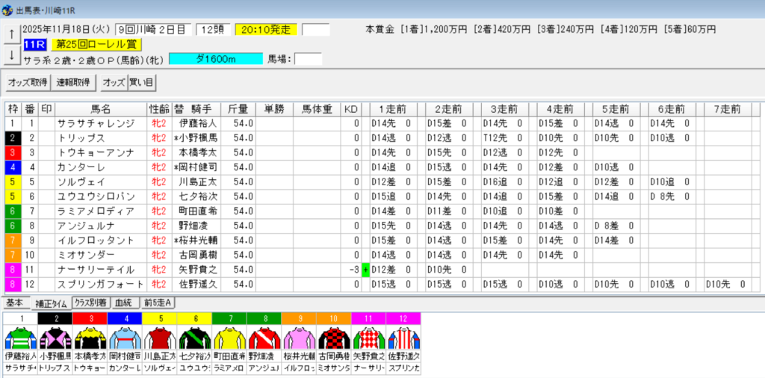This screenshot has height=378, width=765.
Task: Click jockey silk icon for 岡村健司 number 4
Action: (125, 338)
